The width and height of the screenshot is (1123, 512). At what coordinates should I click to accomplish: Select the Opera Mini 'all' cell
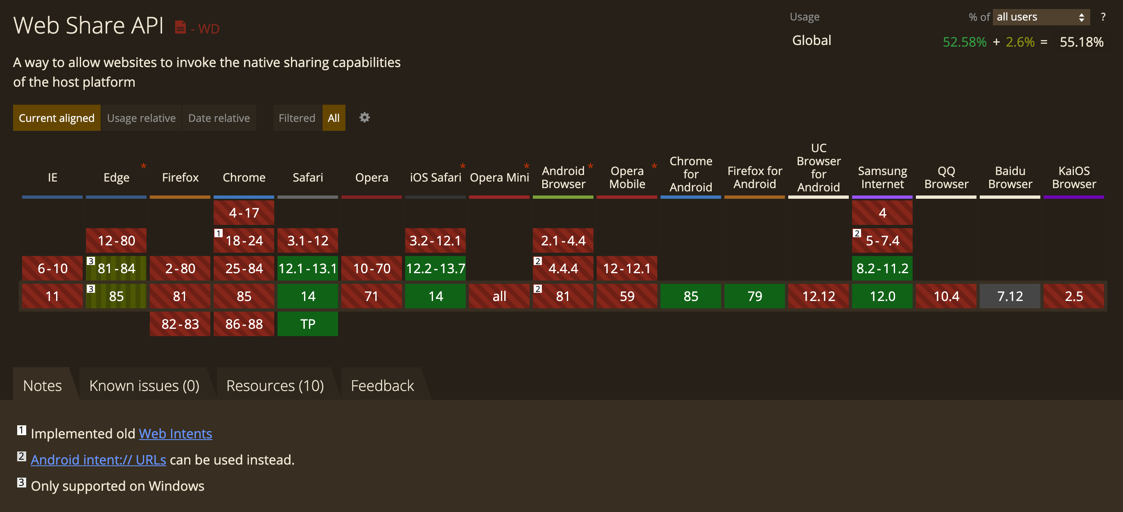[499, 296]
